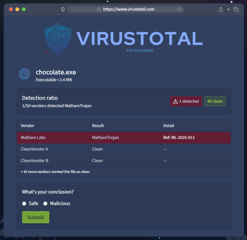
Task: Select the Malicious radio button
Action: (45, 203)
